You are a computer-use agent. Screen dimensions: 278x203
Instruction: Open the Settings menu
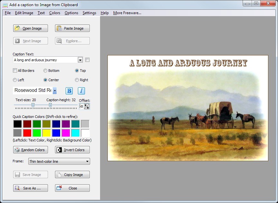(89, 13)
